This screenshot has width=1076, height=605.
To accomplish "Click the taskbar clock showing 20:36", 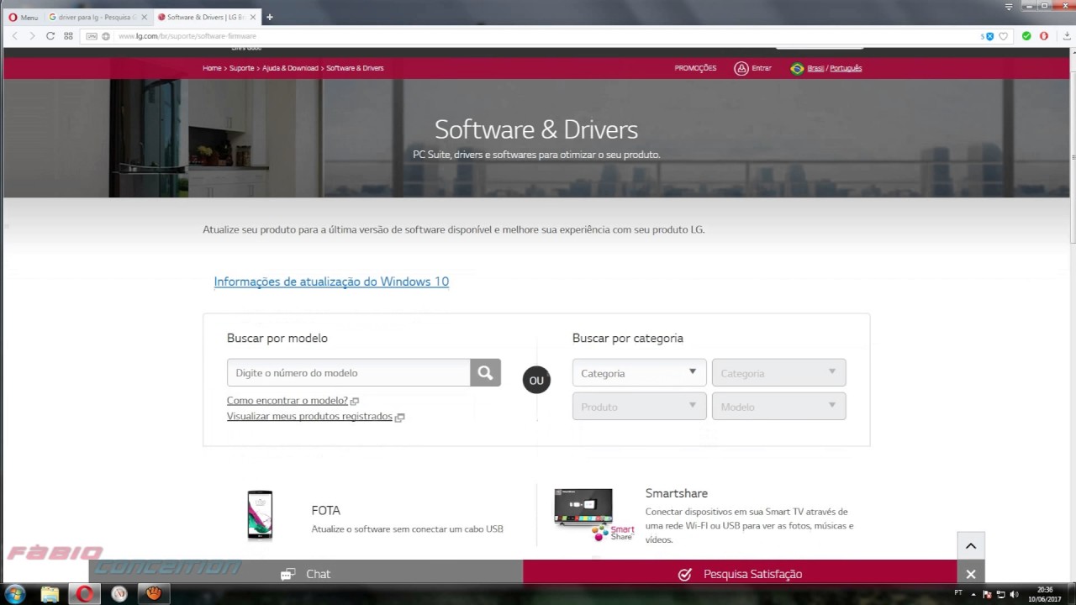I will click(1045, 595).
